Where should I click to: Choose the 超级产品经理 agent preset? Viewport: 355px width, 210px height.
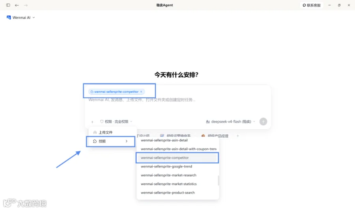coord(215,136)
